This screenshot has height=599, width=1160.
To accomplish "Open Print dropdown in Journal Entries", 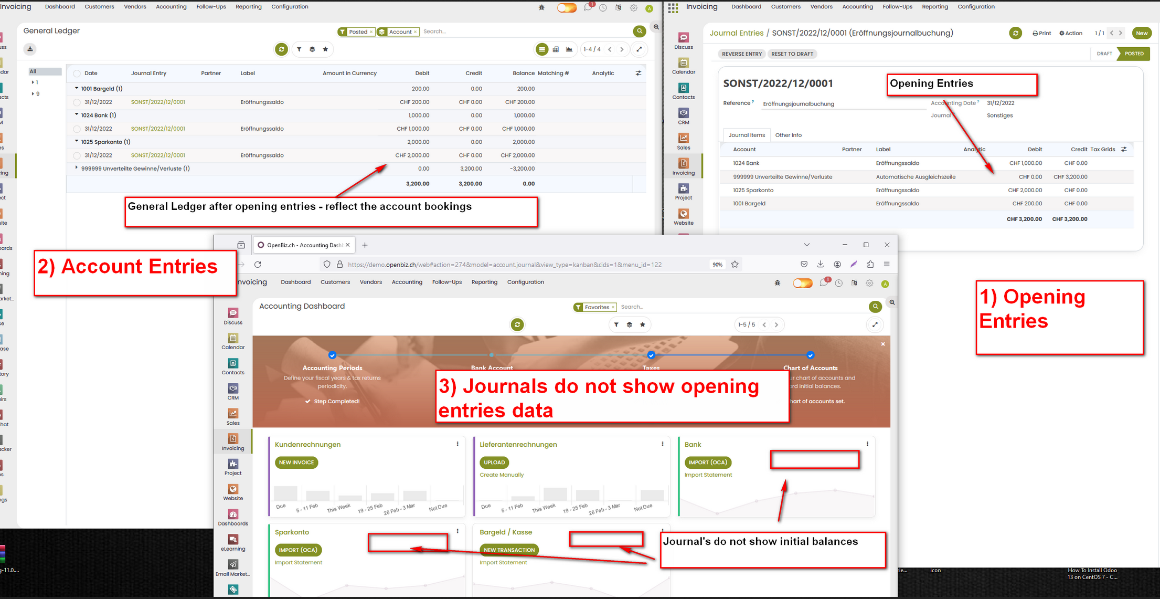I will pyautogui.click(x=1042, y=33).
